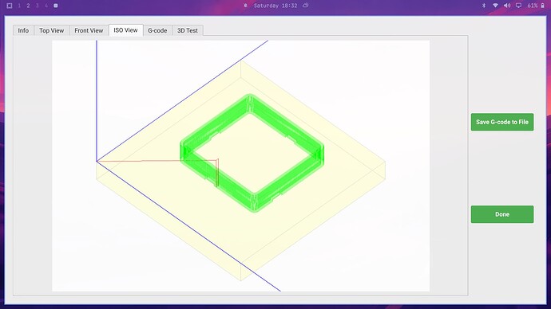The image size is (551, 309).
Task: Click the ISO View tab
Action: 126,30
